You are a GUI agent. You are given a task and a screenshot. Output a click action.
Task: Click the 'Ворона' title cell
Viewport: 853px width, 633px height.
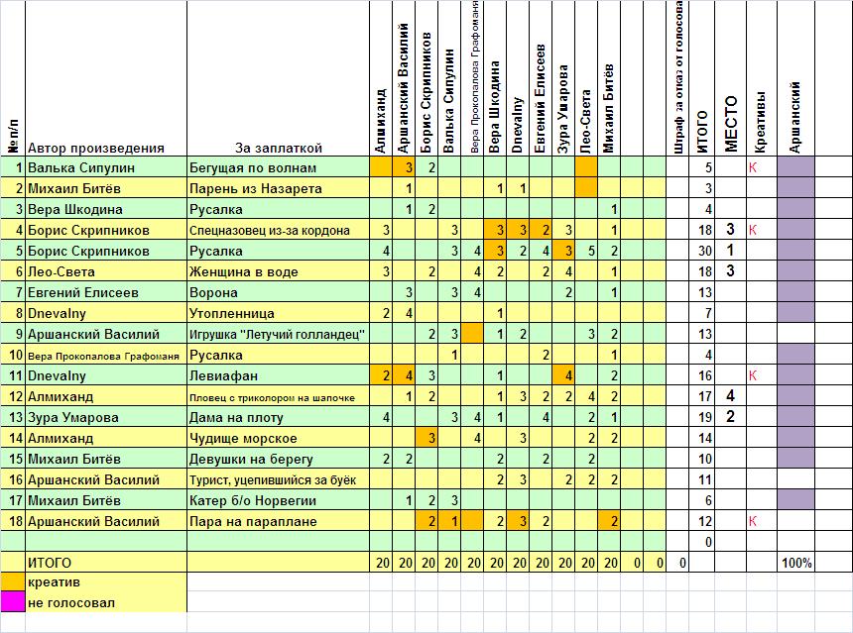click(x=278, y=292)
